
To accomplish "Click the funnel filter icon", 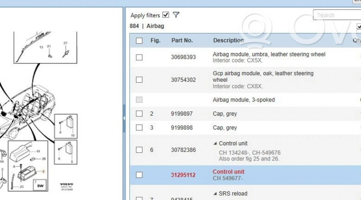I will pyautogui.click(x=176, y=15).
